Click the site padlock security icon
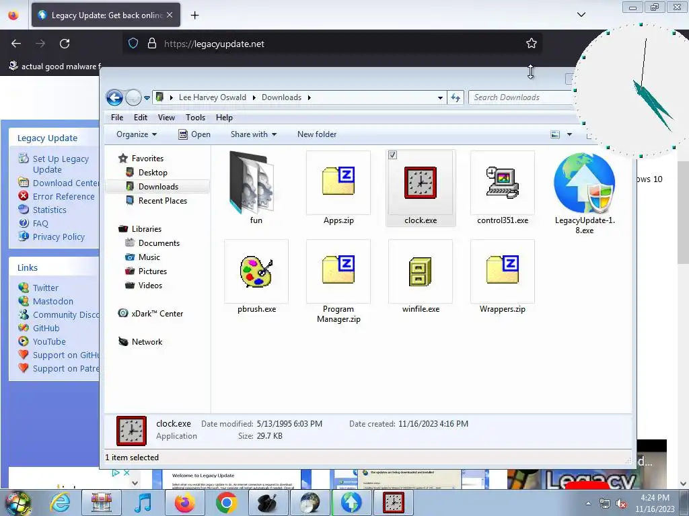The width and height of the screenshot is (689, 516). pos(151,44)
